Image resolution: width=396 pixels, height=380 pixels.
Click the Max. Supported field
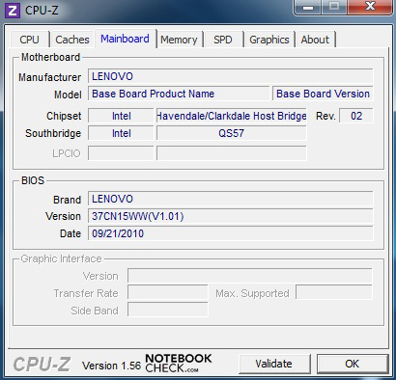334,293
